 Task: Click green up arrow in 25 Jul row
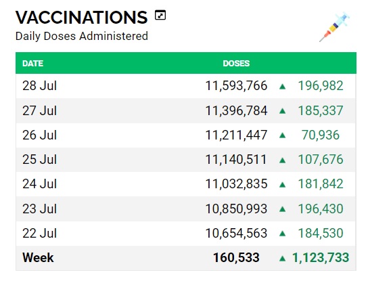(x=283, y=160)
